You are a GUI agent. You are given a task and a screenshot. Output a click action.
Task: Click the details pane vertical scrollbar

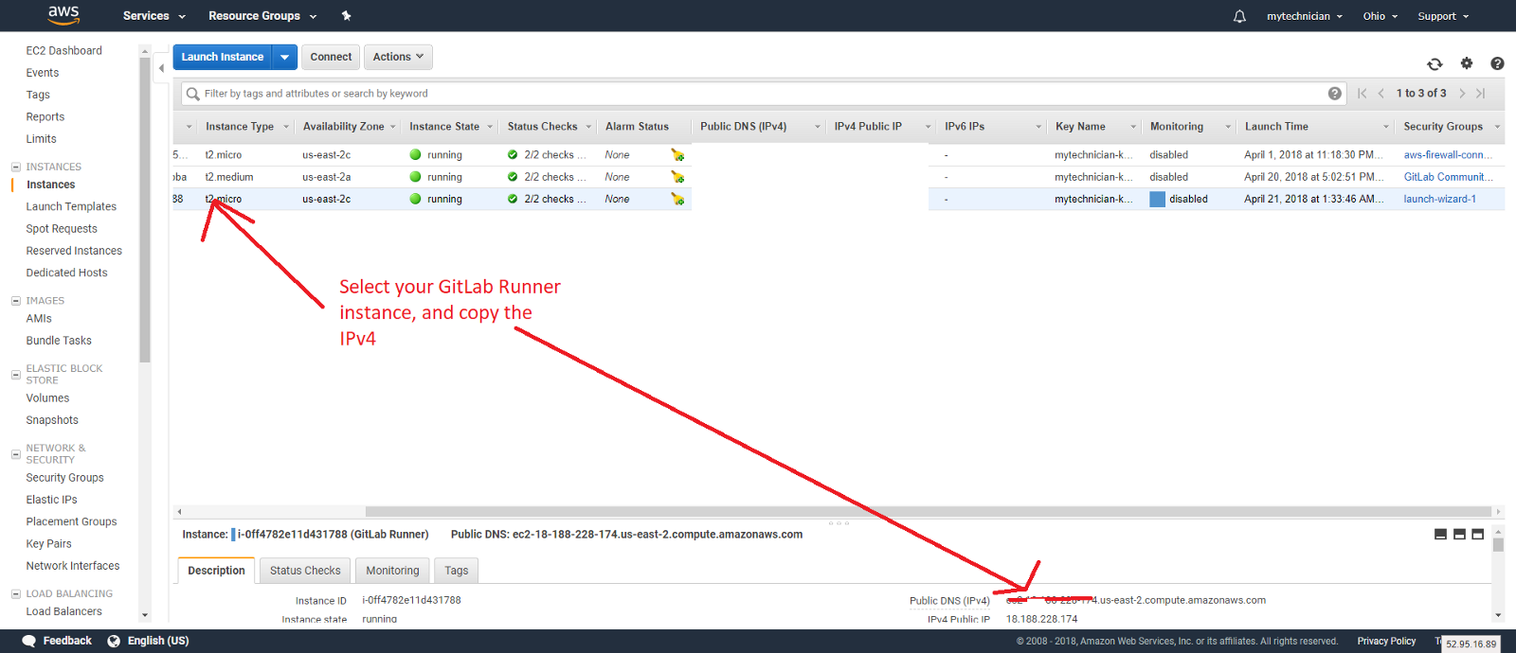(x=1498, y=545)
